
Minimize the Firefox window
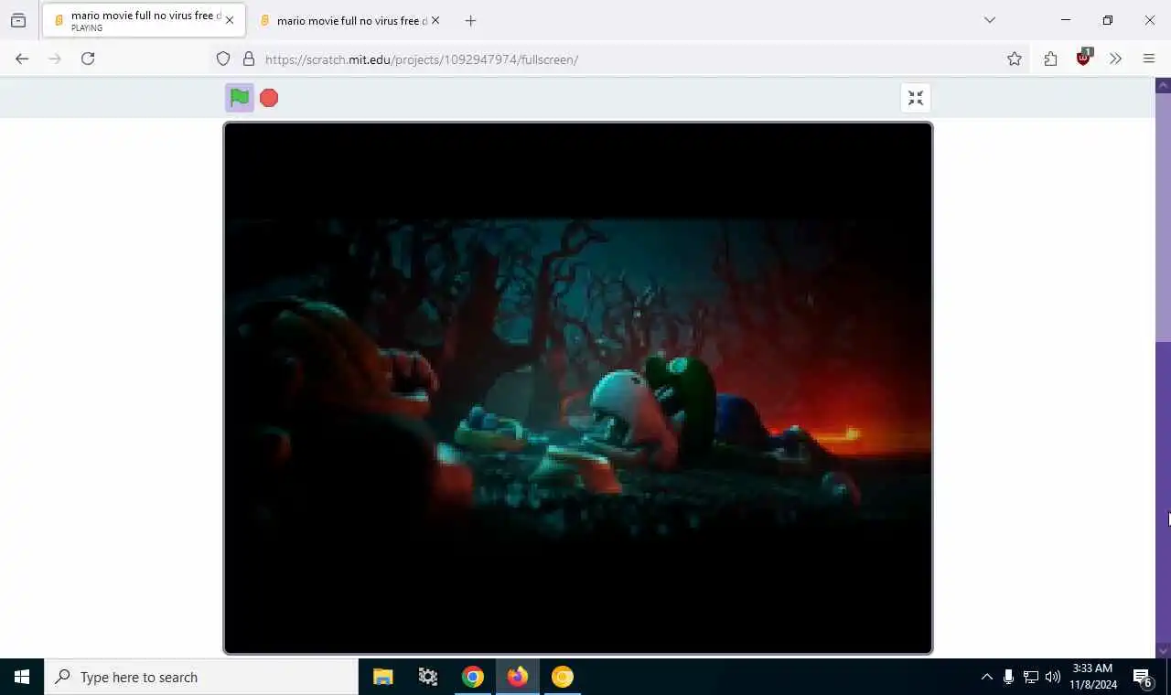point(1066,20)
